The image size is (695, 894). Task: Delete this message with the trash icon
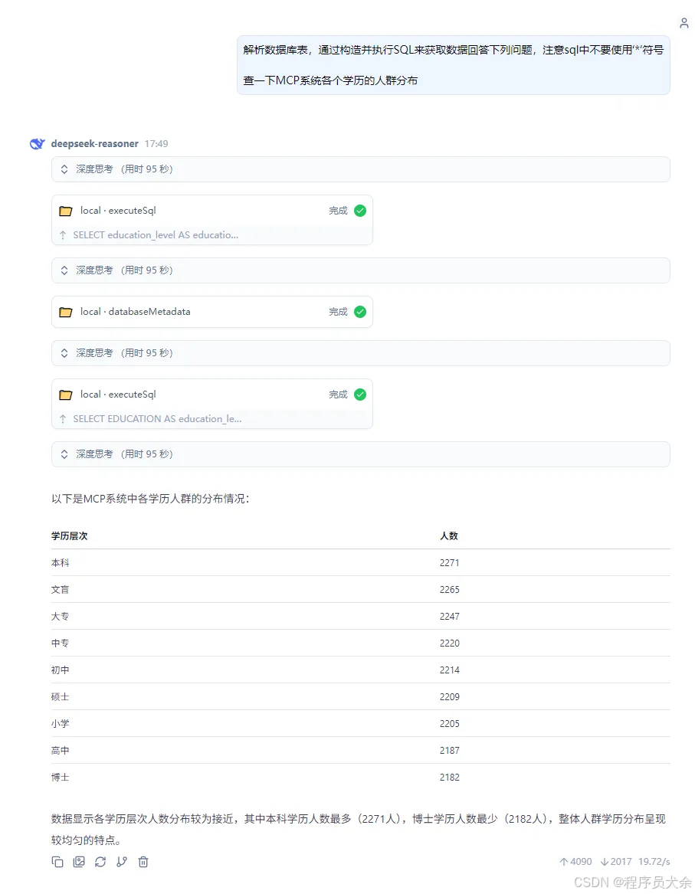[143, 862]
